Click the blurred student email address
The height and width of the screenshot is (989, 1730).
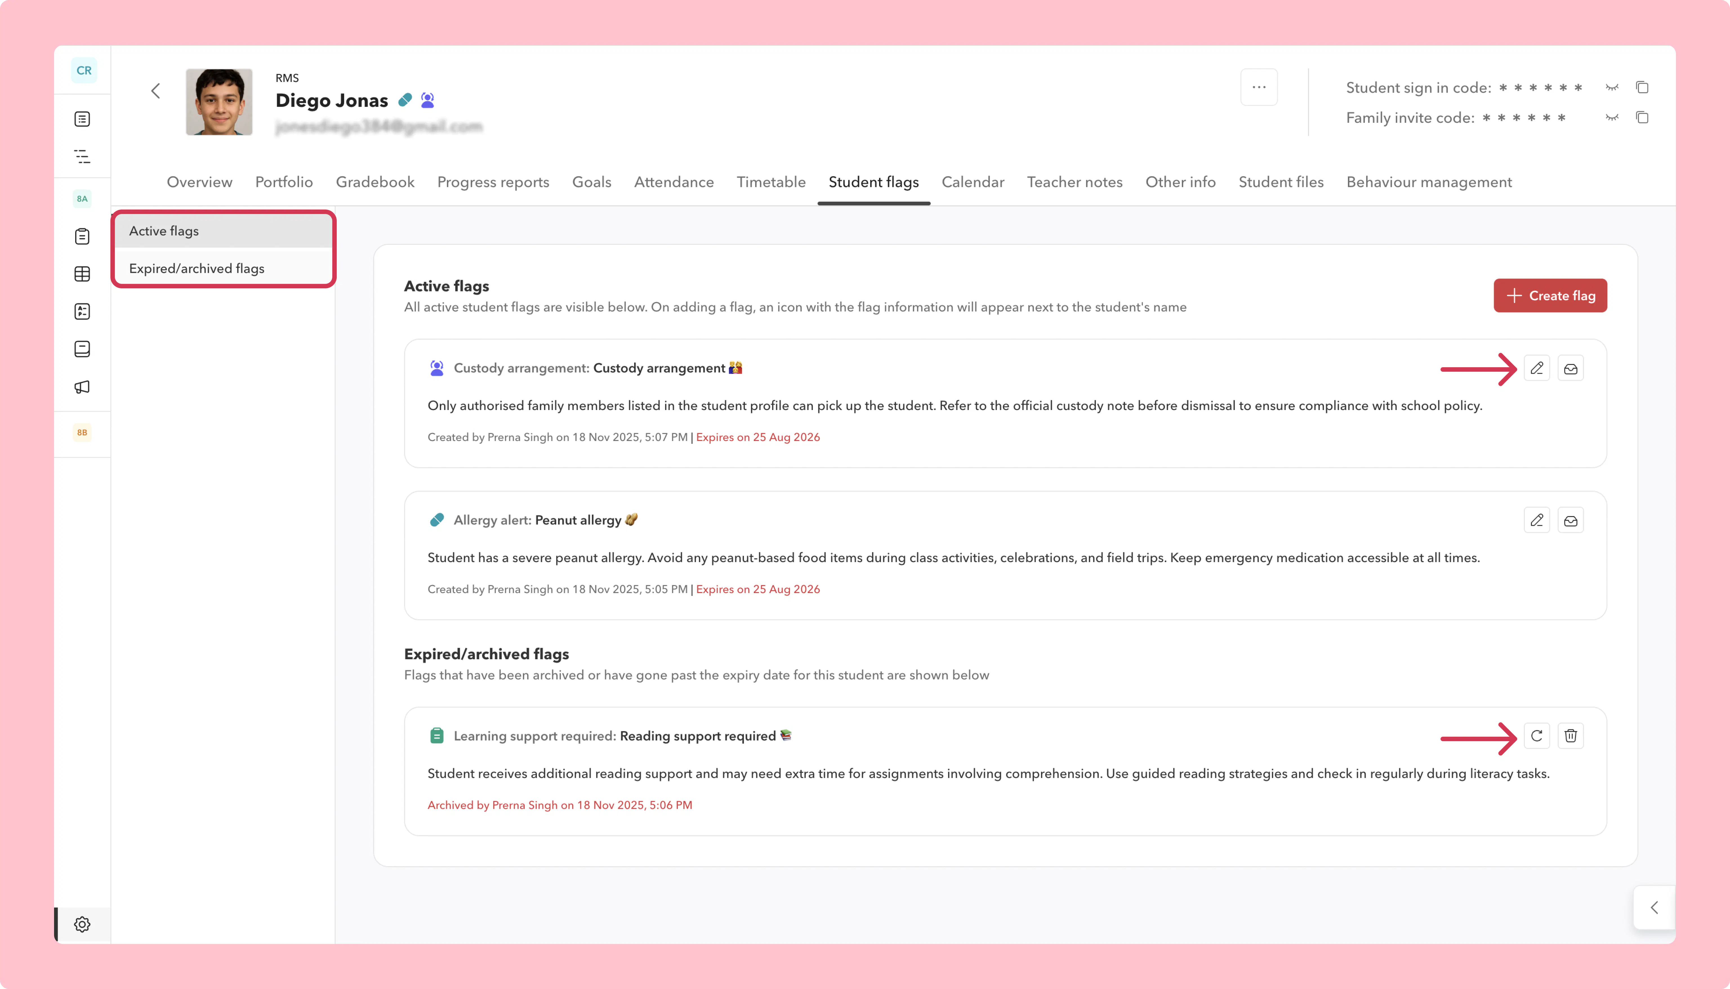(x=379, y=126)
